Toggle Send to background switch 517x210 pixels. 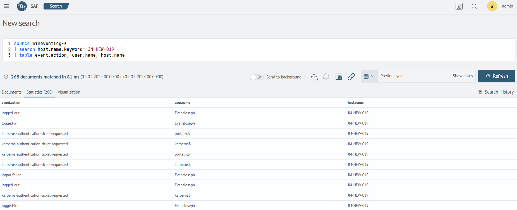tap(257, 77)
